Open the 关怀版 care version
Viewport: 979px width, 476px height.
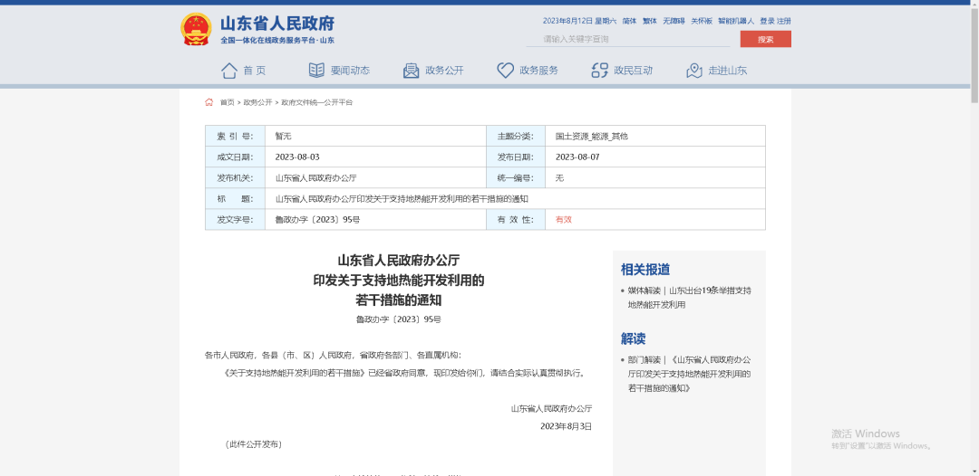702,21
